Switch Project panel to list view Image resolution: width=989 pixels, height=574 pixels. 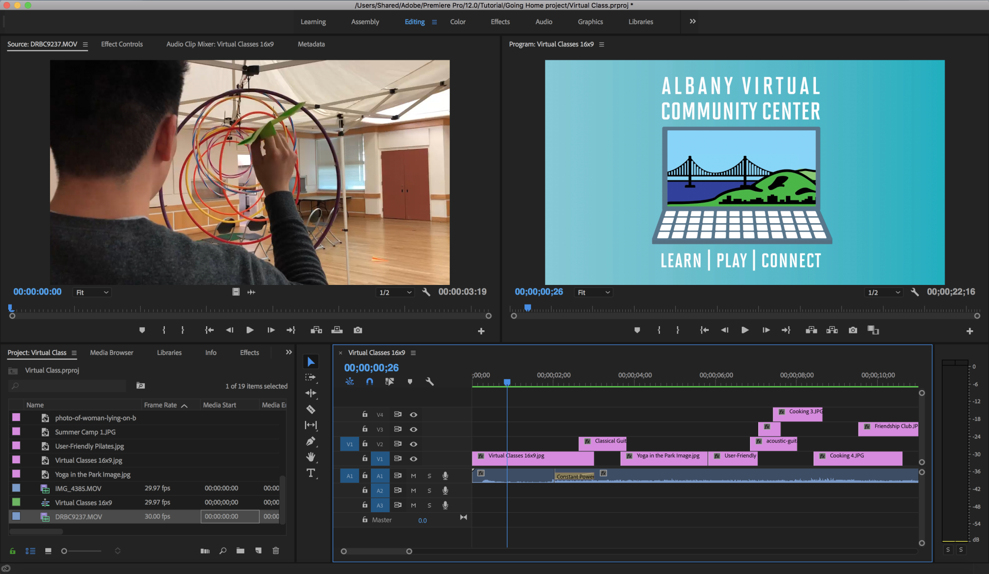coord(30,551)
